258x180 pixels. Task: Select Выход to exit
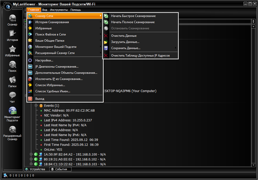pos(65,99)
